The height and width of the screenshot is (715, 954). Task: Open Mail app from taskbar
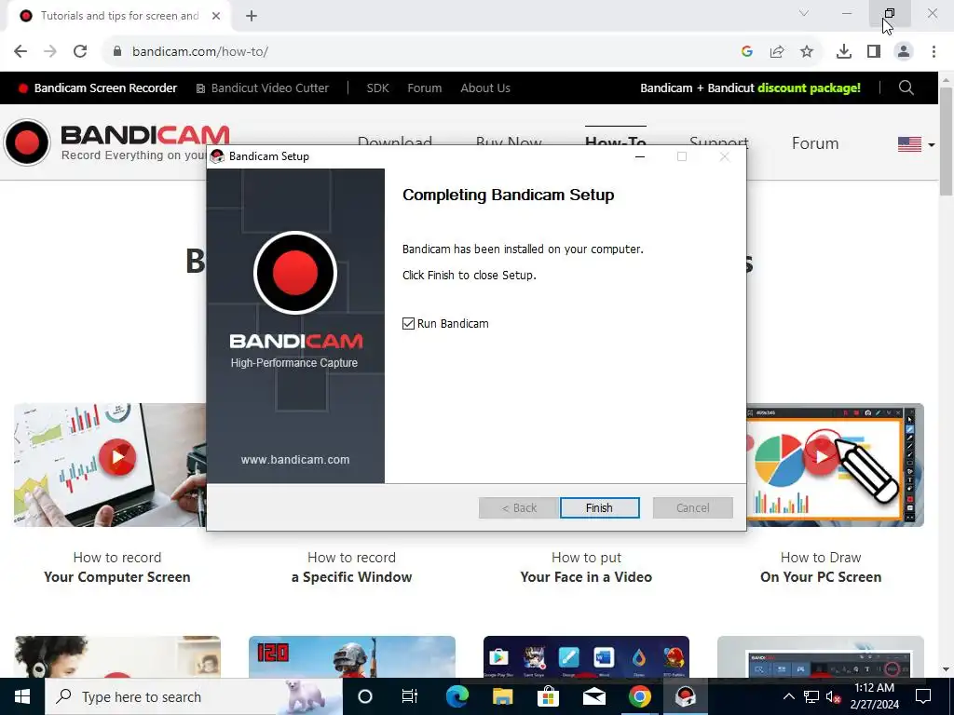click(x=593, y=696)
